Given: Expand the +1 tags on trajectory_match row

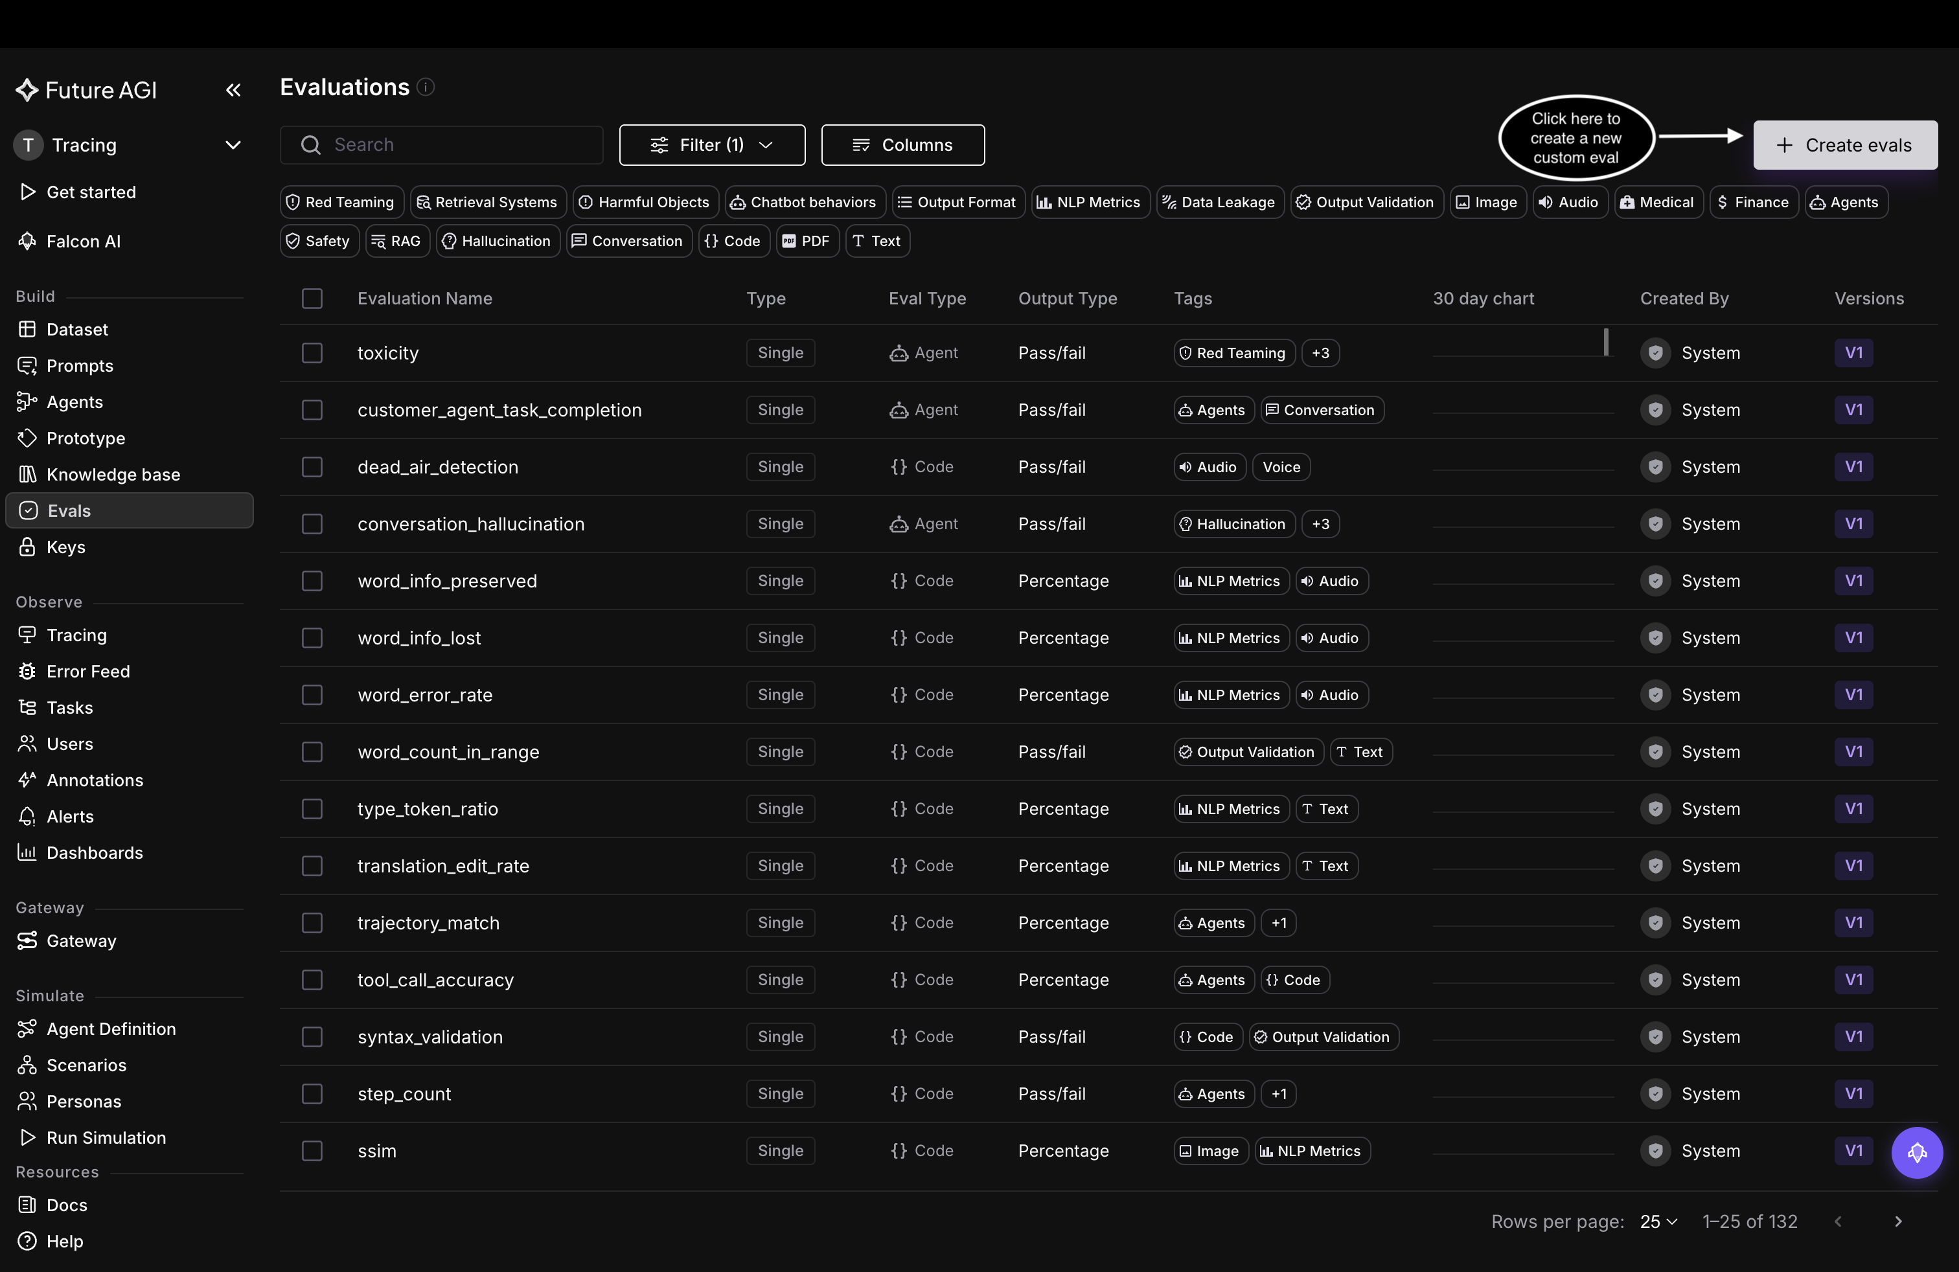Looking at the screenshot, I should coord(1278,922).
